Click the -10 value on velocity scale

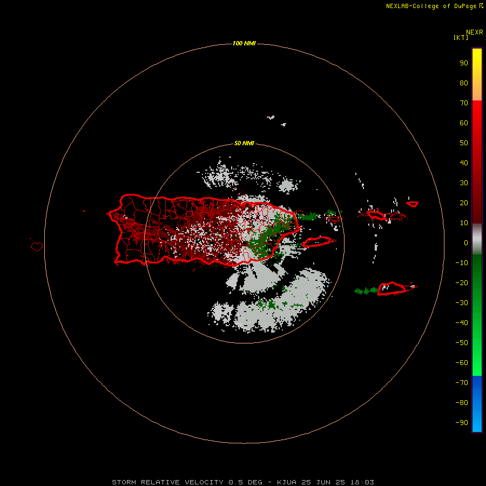point(462,263)
